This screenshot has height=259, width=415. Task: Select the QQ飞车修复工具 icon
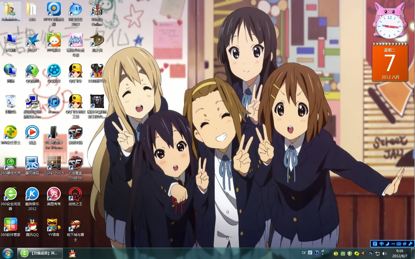pos(76,106)
